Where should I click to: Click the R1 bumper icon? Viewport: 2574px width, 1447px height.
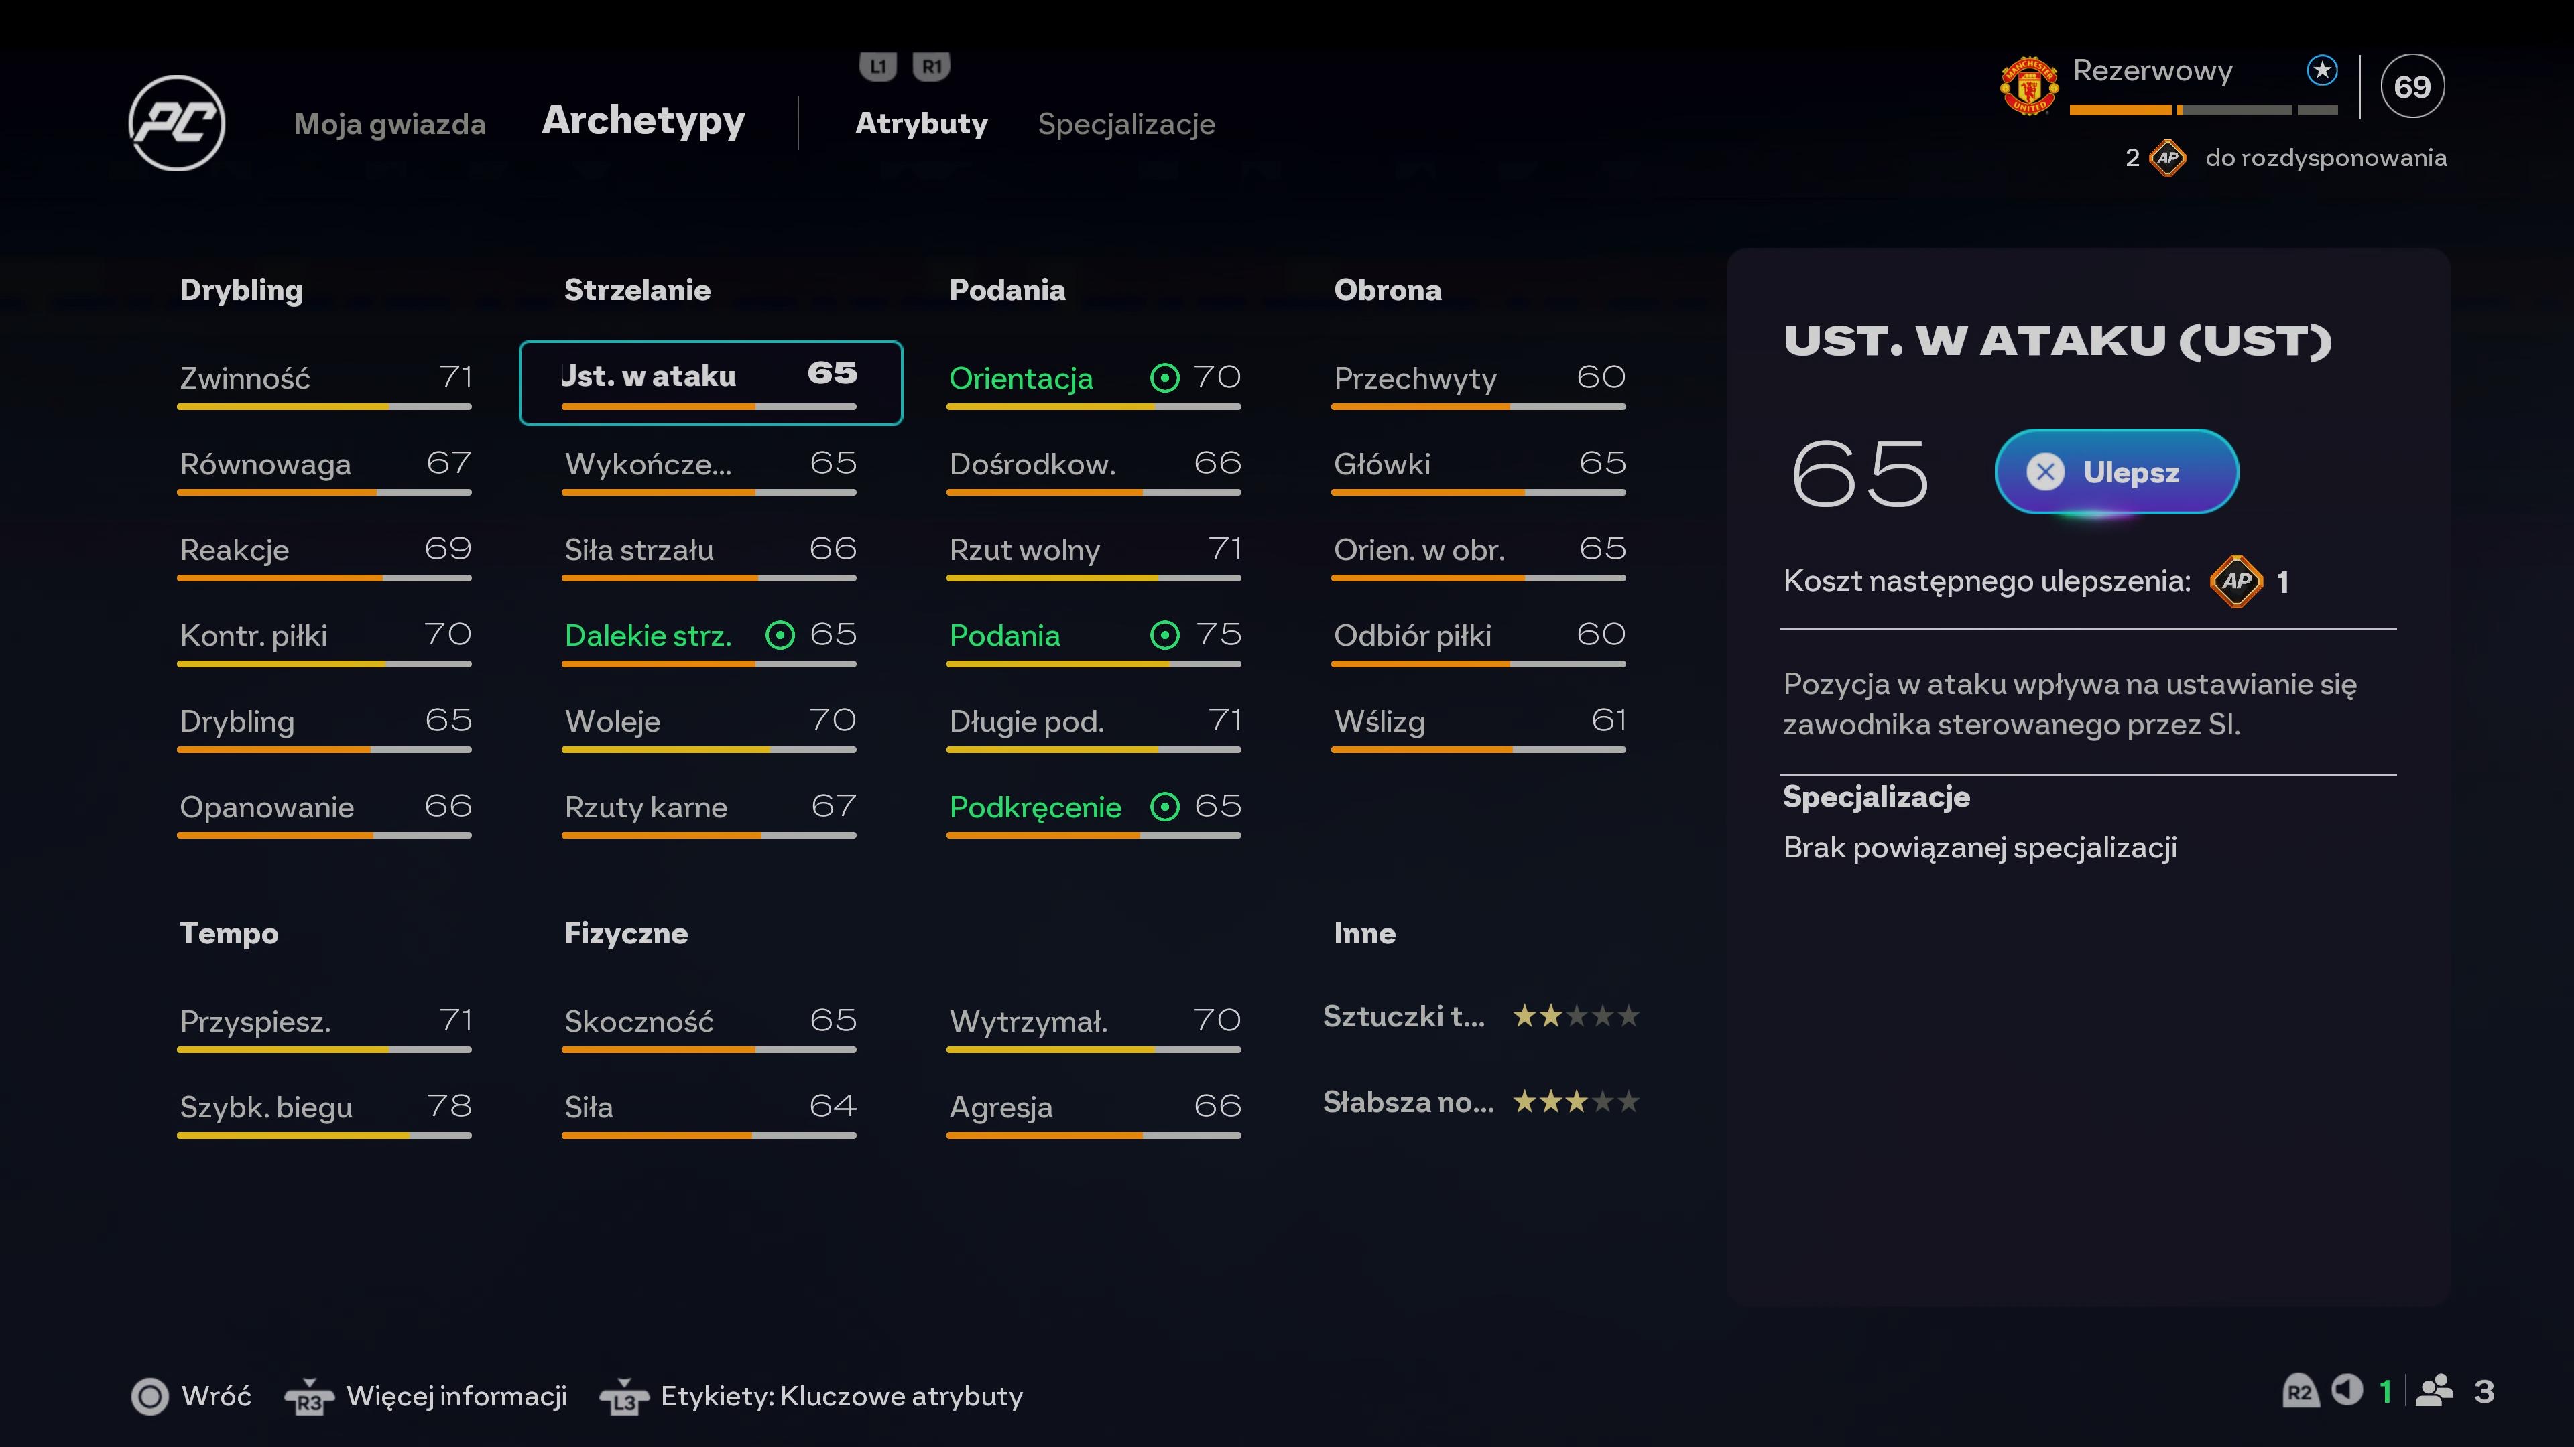coord(931,67)
